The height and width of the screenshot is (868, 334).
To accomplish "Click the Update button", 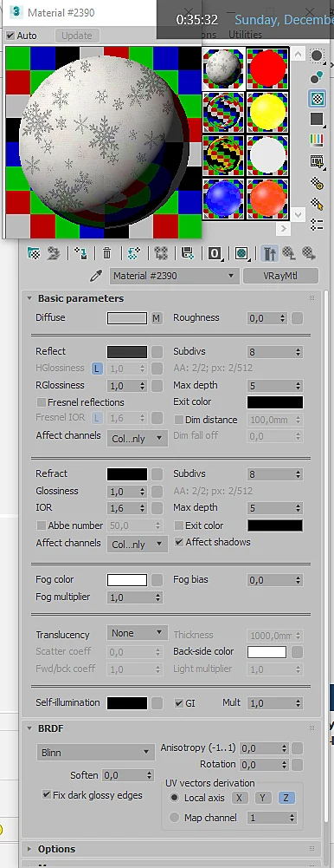I will point(77,36).
